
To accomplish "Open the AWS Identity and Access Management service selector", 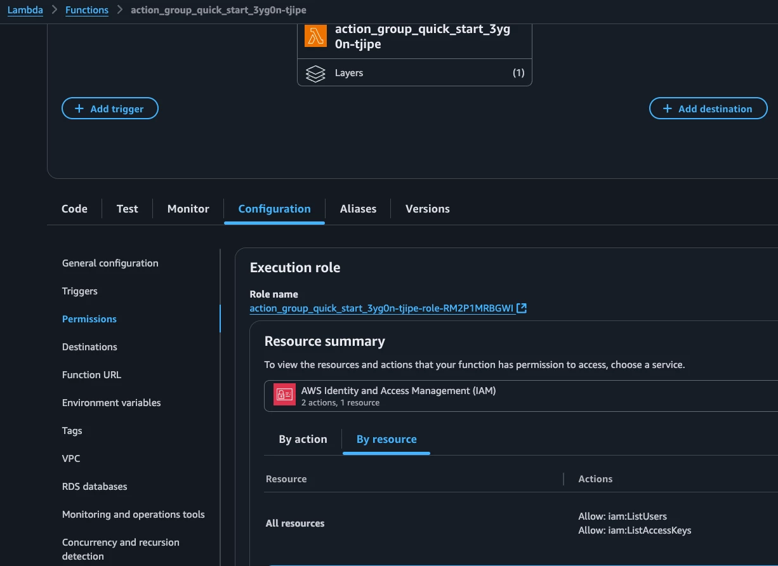I will pyautogui.click(x=521, y=396).
